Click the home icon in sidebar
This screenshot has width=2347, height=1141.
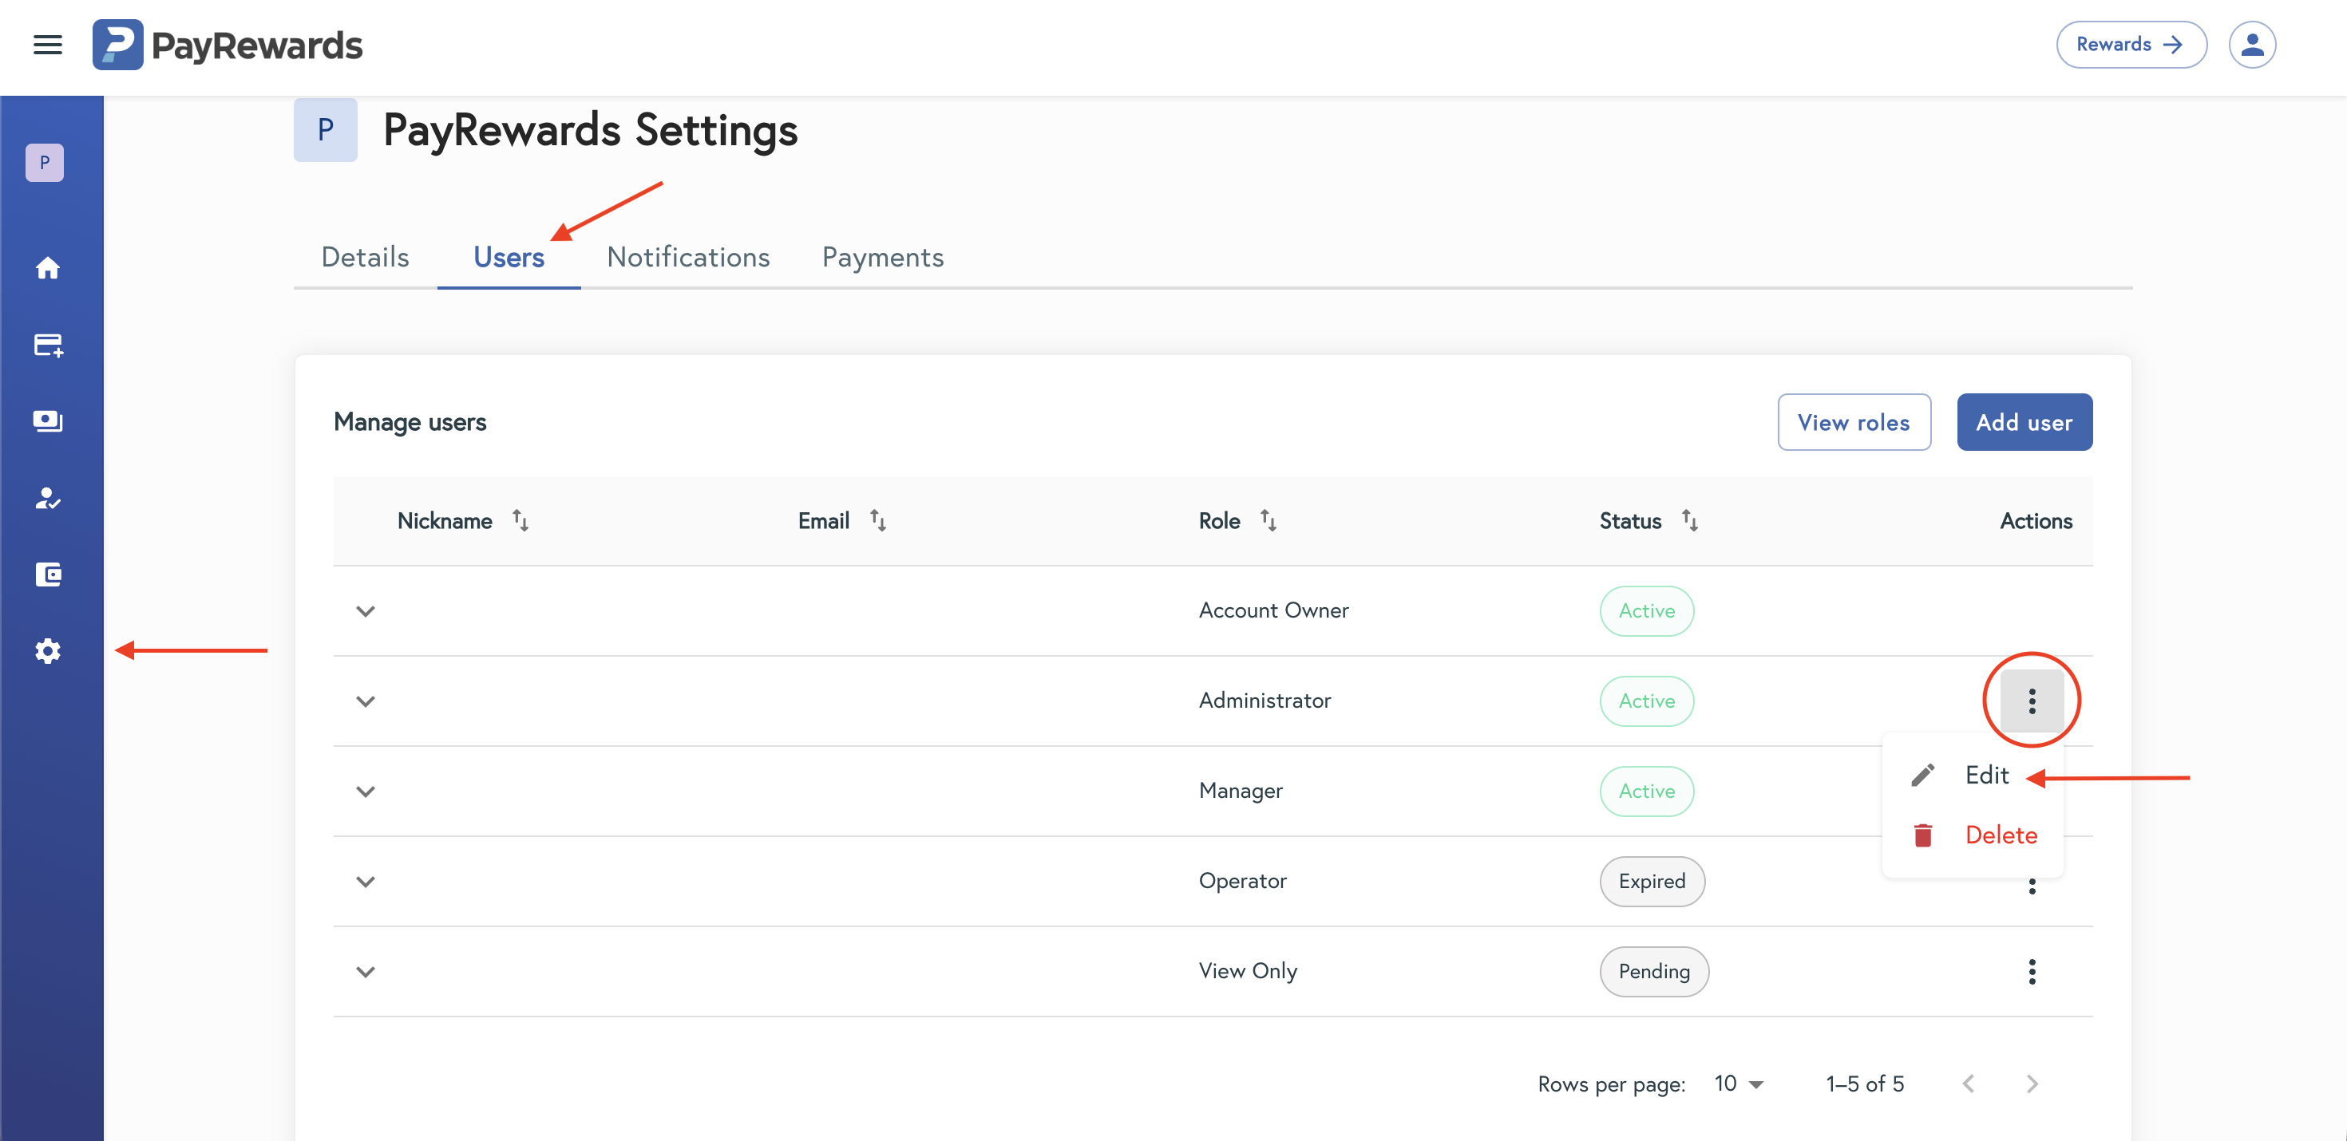(47, 268)
